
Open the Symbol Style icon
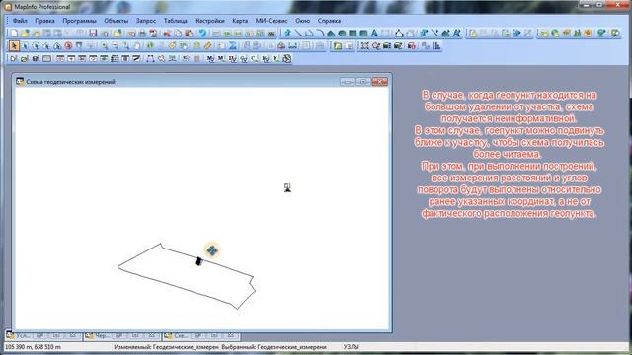pyautogui.click(x=424, y=34)
